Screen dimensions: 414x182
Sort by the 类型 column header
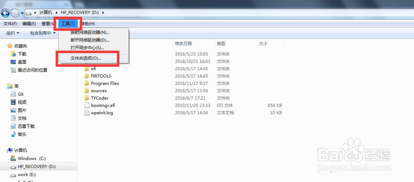[x=221, y=43]
